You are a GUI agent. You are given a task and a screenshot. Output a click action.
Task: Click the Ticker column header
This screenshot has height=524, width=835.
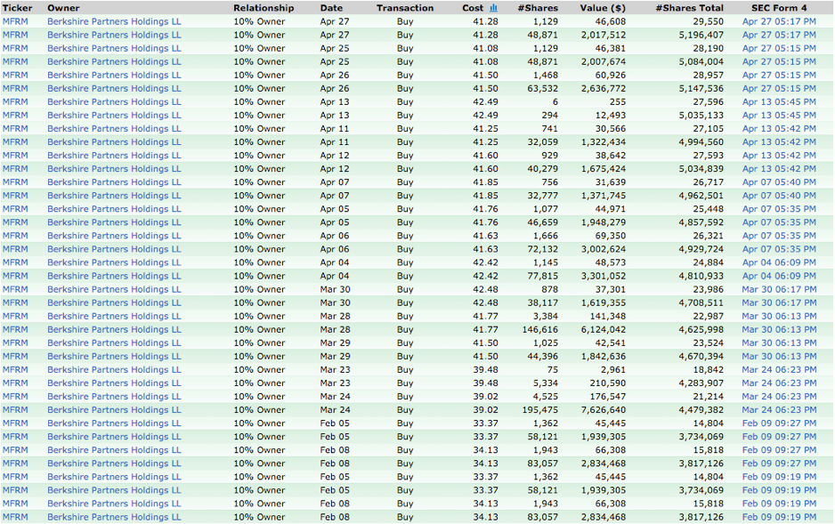point(17,8)
